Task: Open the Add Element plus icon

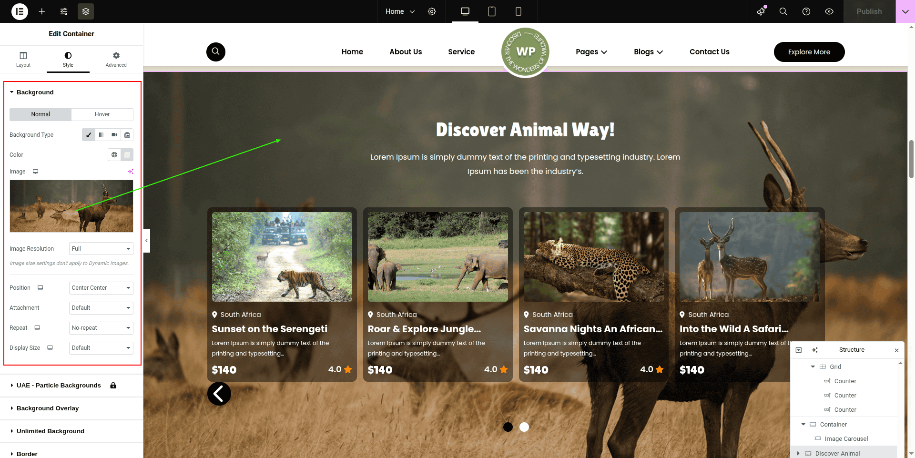Action: 42,11
